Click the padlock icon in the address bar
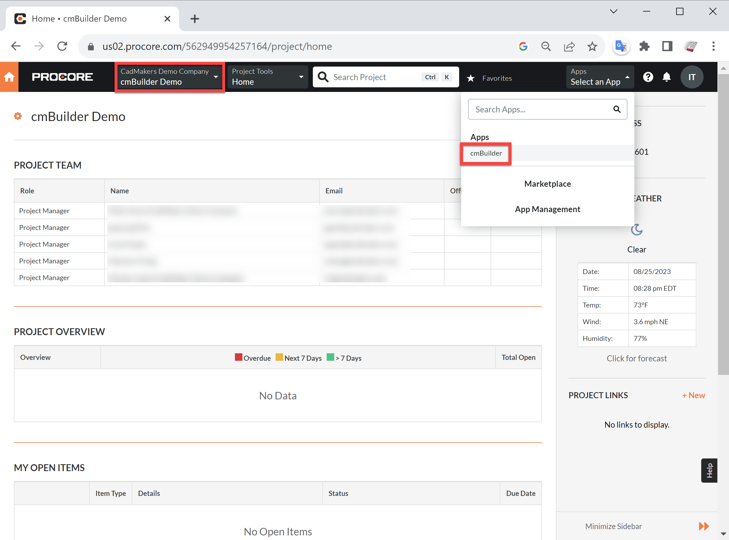 tap(91, 46)
